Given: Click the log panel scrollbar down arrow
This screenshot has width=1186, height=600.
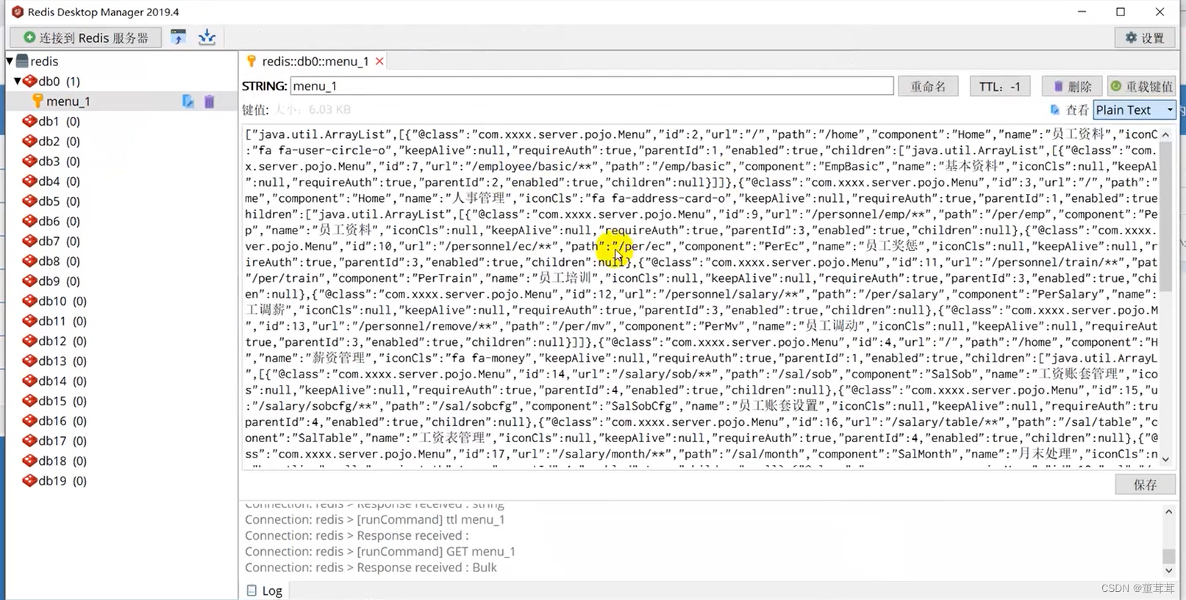Looking at the screenshot, I should [x=1168, y=570].
